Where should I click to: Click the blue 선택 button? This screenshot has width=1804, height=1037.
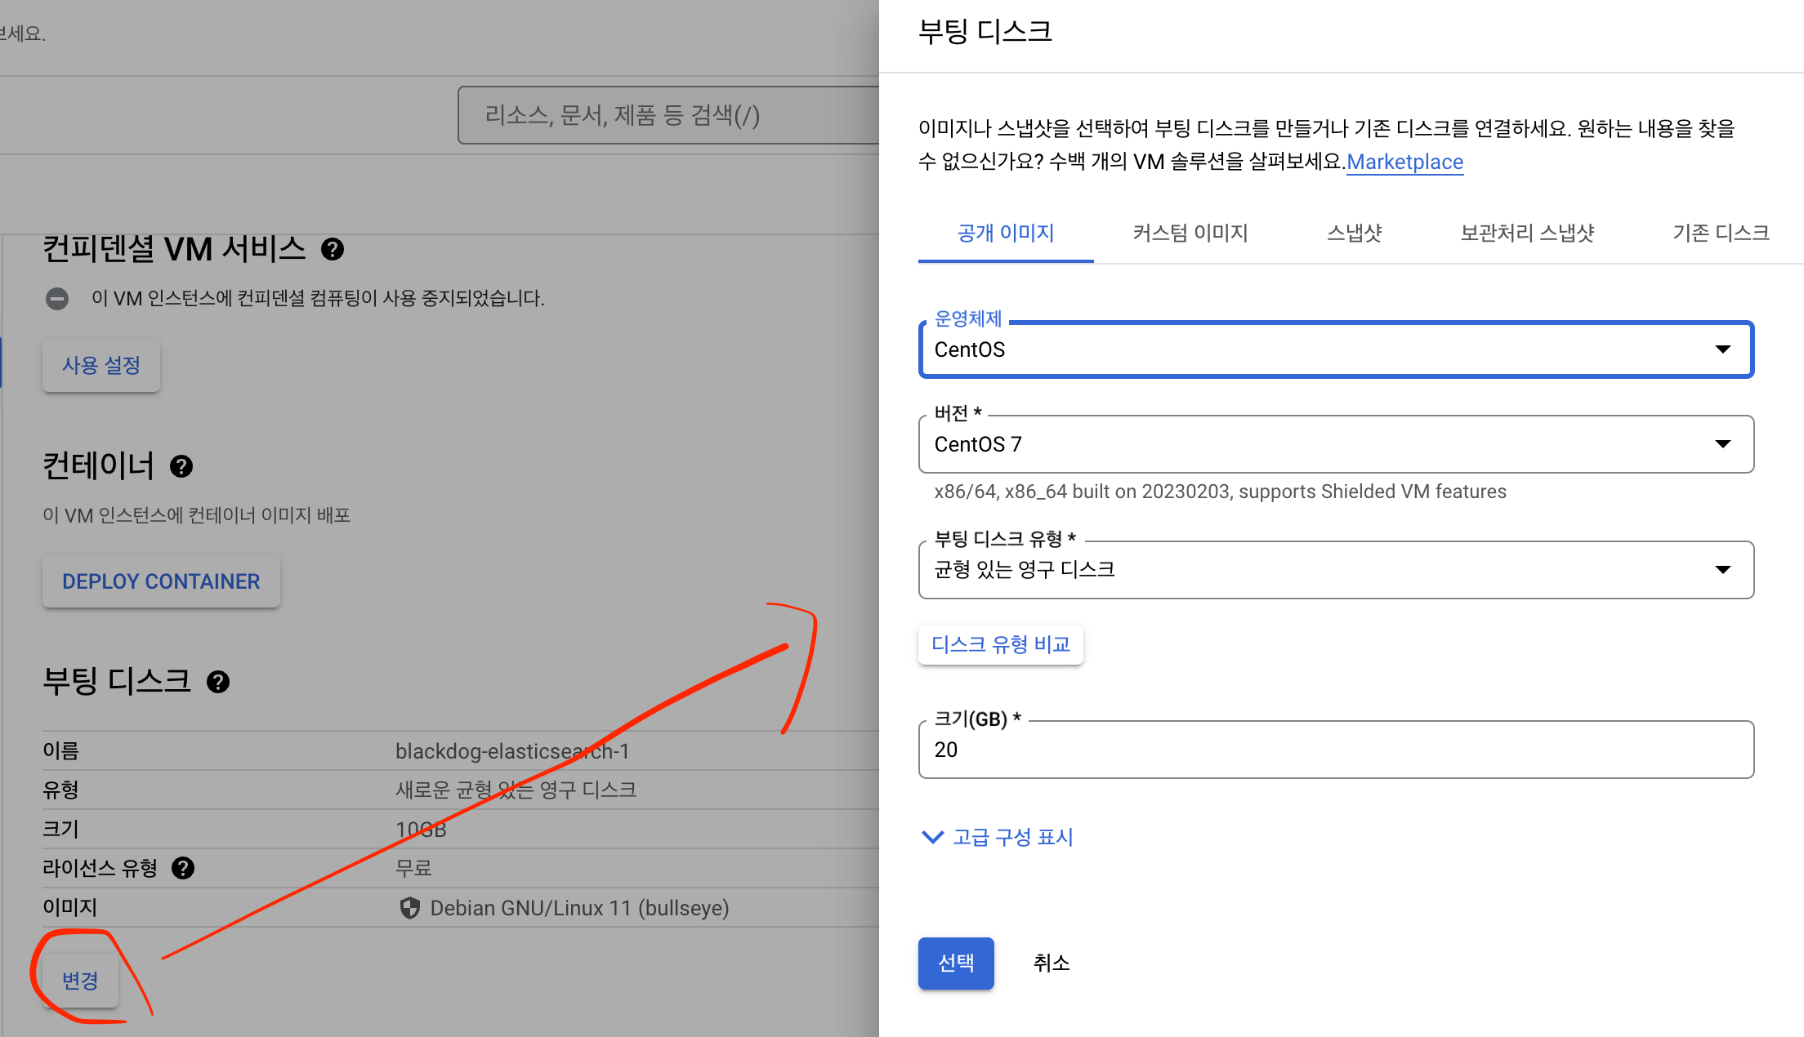(x=955, y=964)
